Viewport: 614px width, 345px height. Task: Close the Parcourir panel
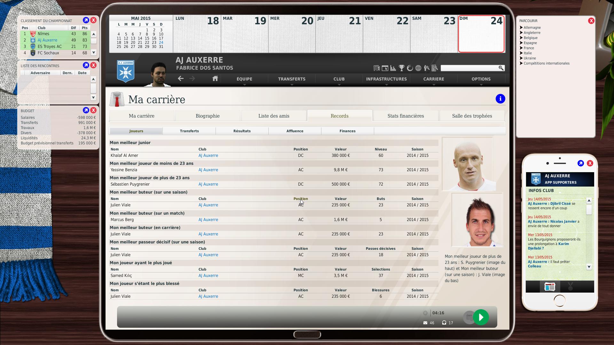point(591,21)
